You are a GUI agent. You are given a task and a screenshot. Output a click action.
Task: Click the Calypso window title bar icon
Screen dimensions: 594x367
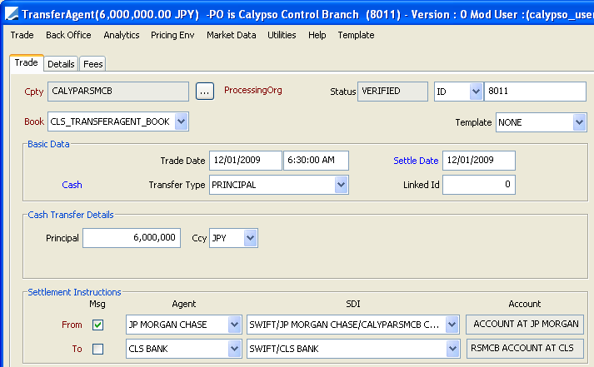[x=12, y=14]
